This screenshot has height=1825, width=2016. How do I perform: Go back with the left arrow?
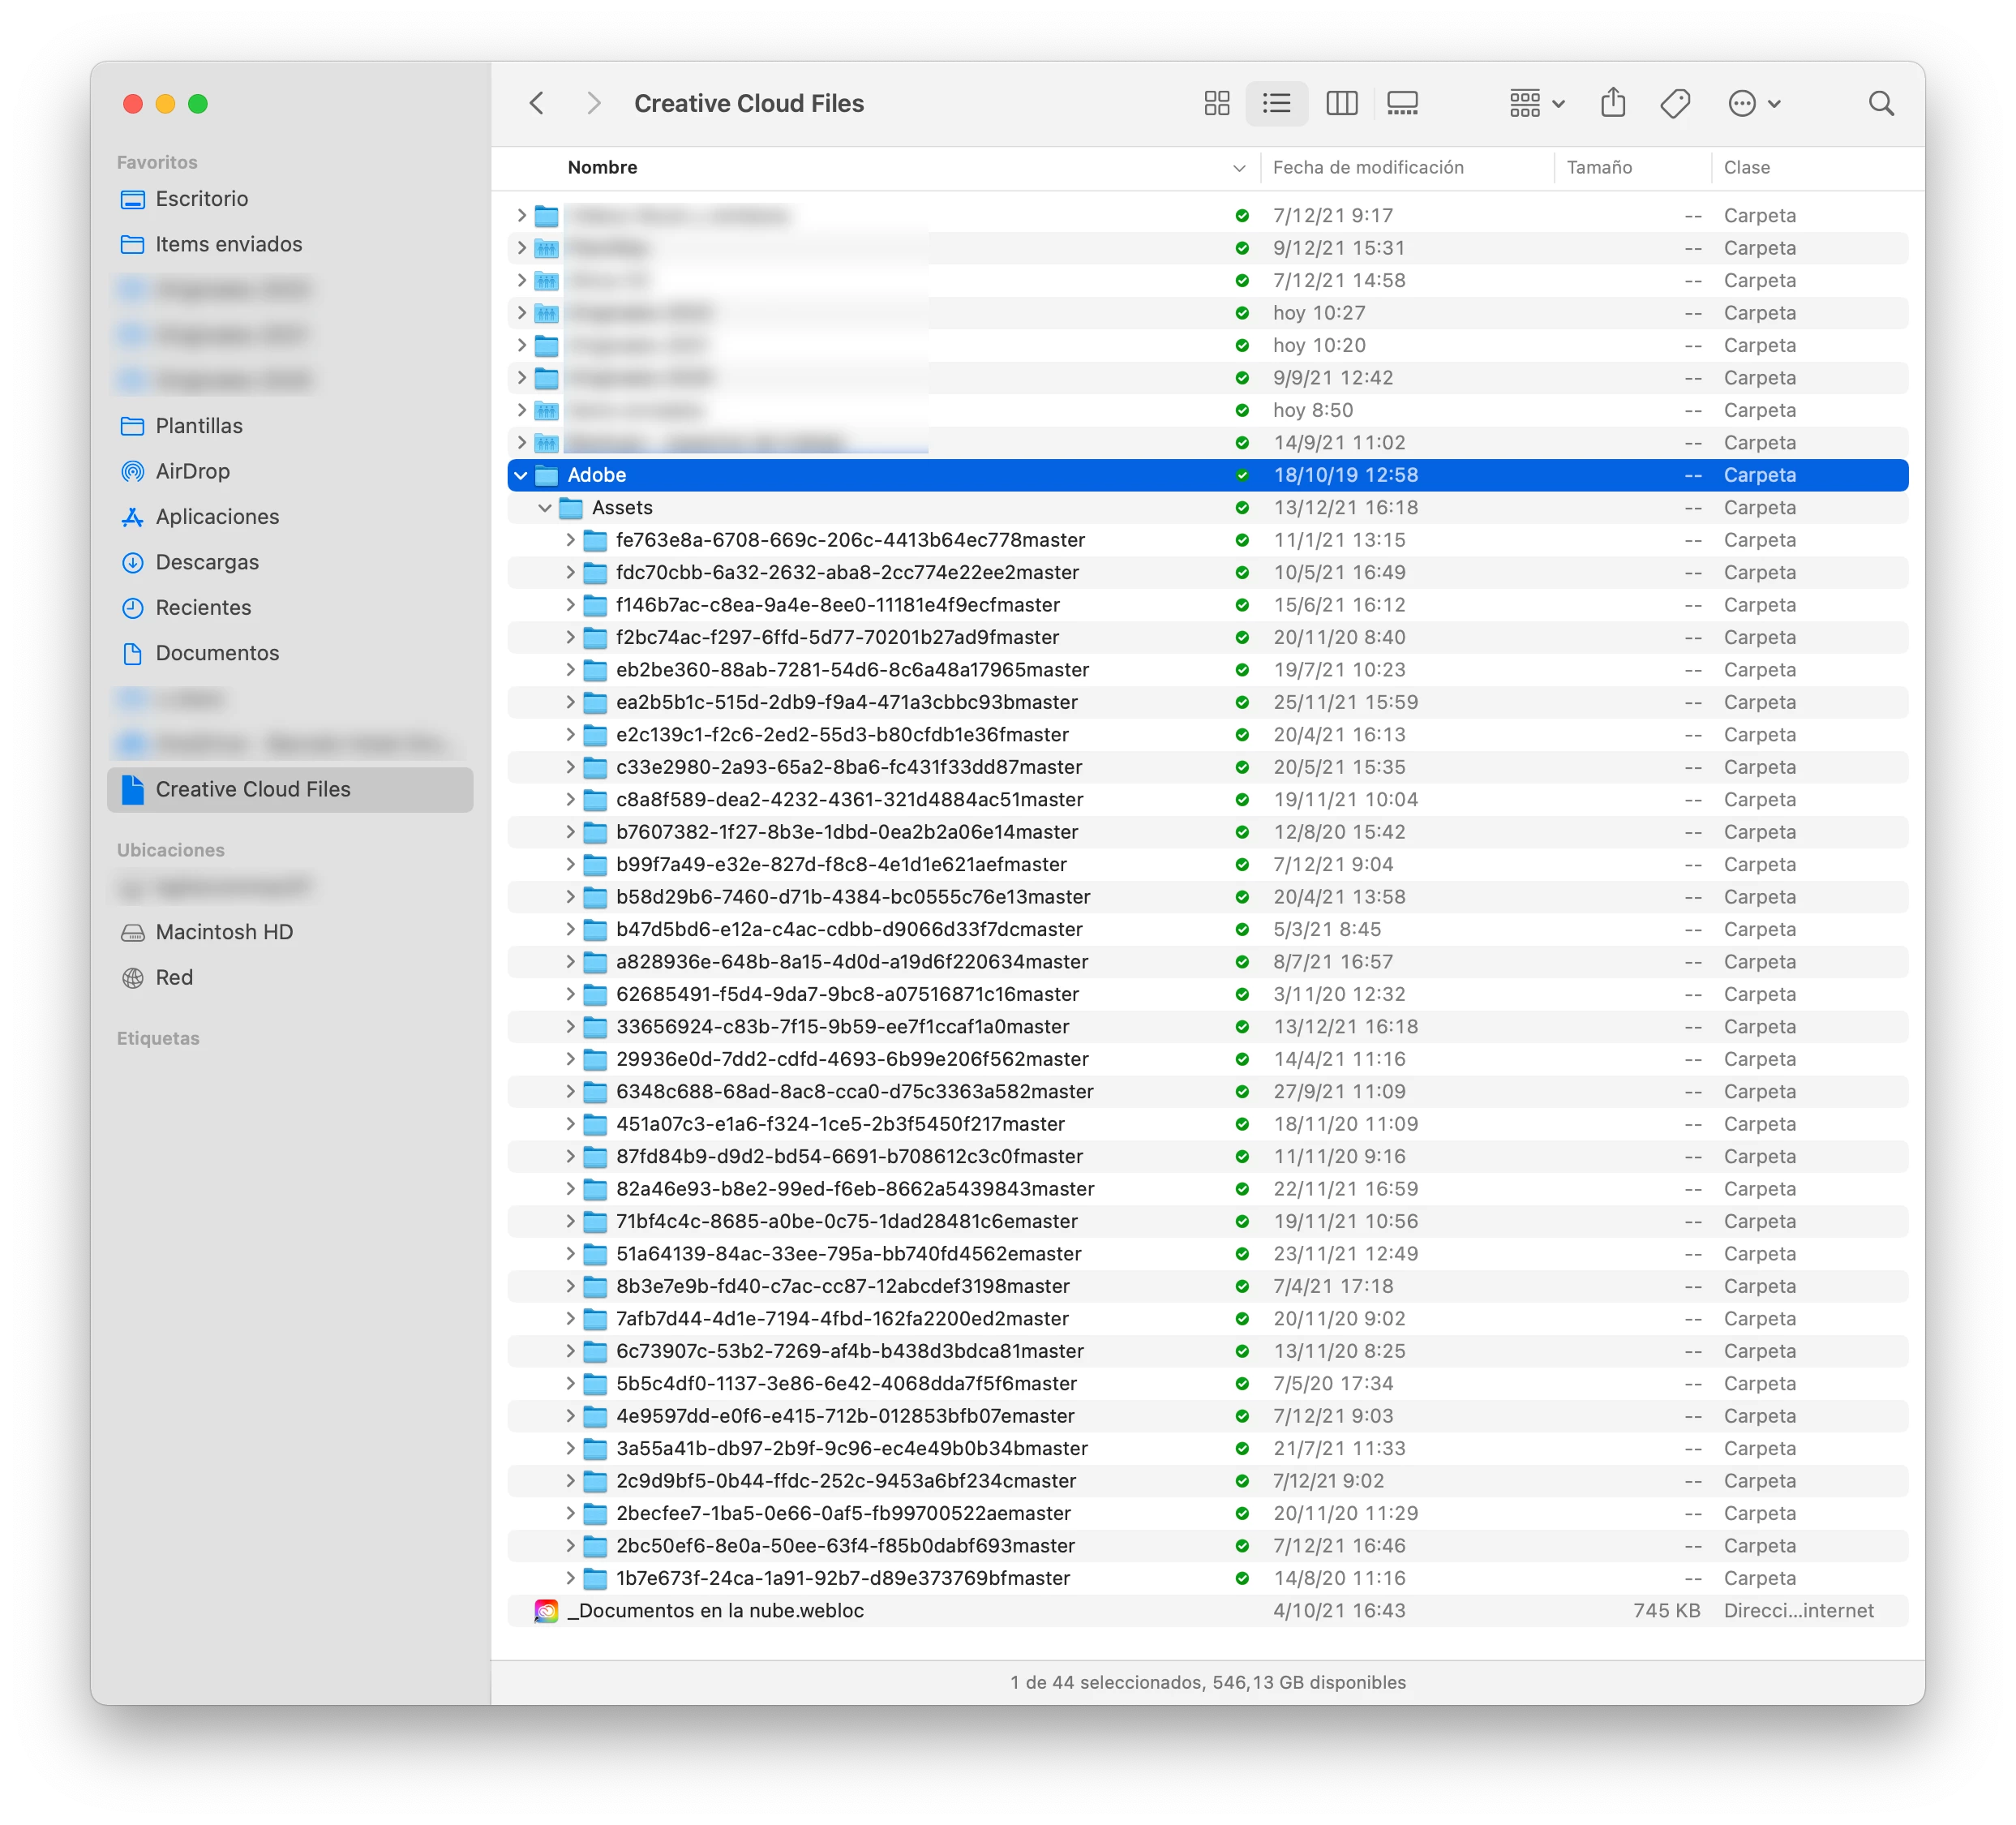[537, 103]
